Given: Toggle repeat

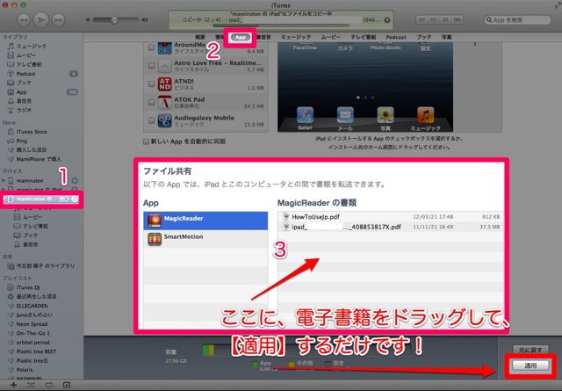Looking at the screenshot, I should point(49,385).
